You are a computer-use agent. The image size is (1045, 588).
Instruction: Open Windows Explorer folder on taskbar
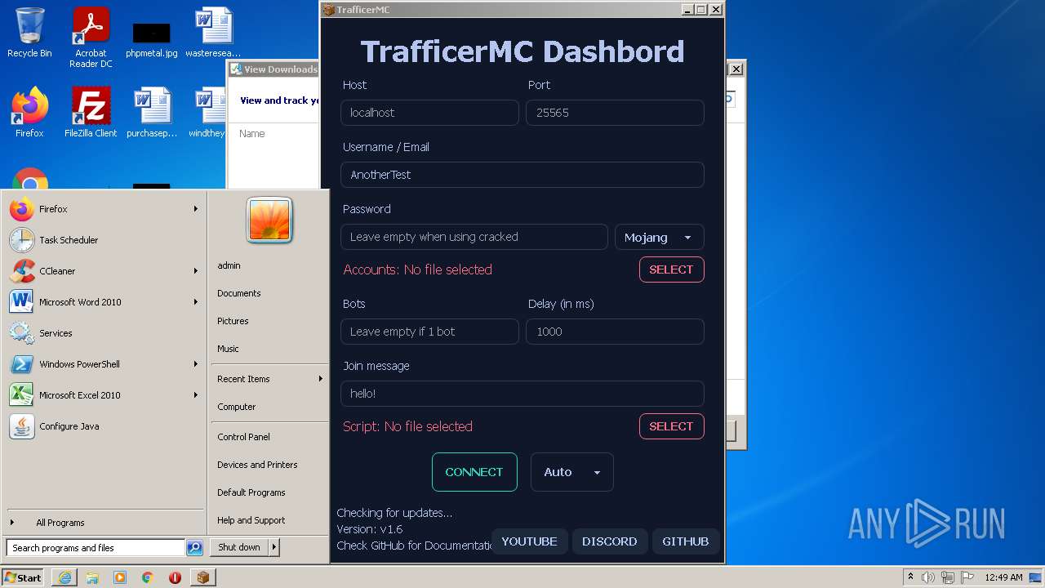click(92, 577)
